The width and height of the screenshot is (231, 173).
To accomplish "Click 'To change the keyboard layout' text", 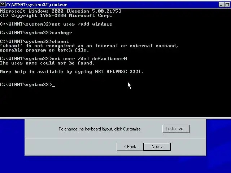I will (x=100, y=129).
